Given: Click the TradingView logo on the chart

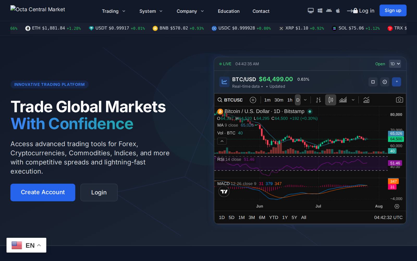Looking at the screenshot, I should click(x=224, y=192).
